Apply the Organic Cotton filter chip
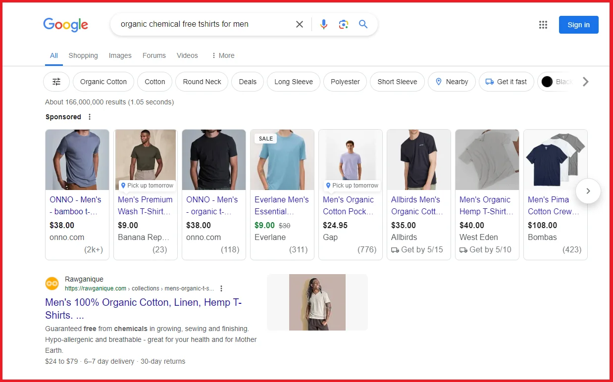Image resolution: width=613 pixels, height=382 pixels. click(x=103, y=82)
